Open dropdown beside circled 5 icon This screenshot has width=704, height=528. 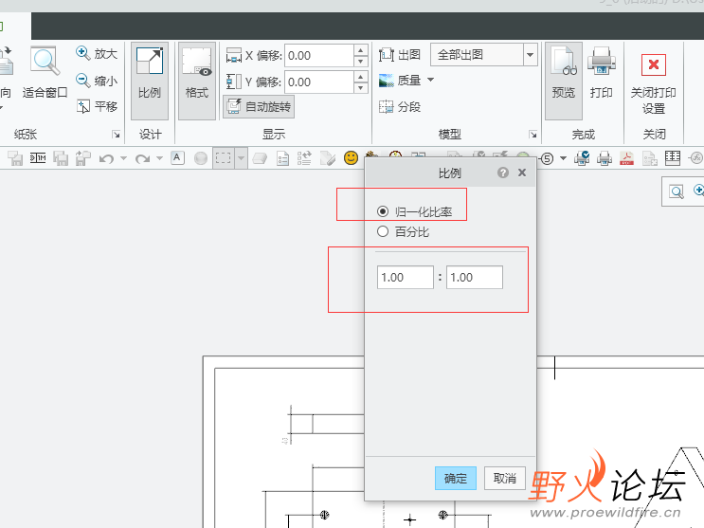coord(563,158)
